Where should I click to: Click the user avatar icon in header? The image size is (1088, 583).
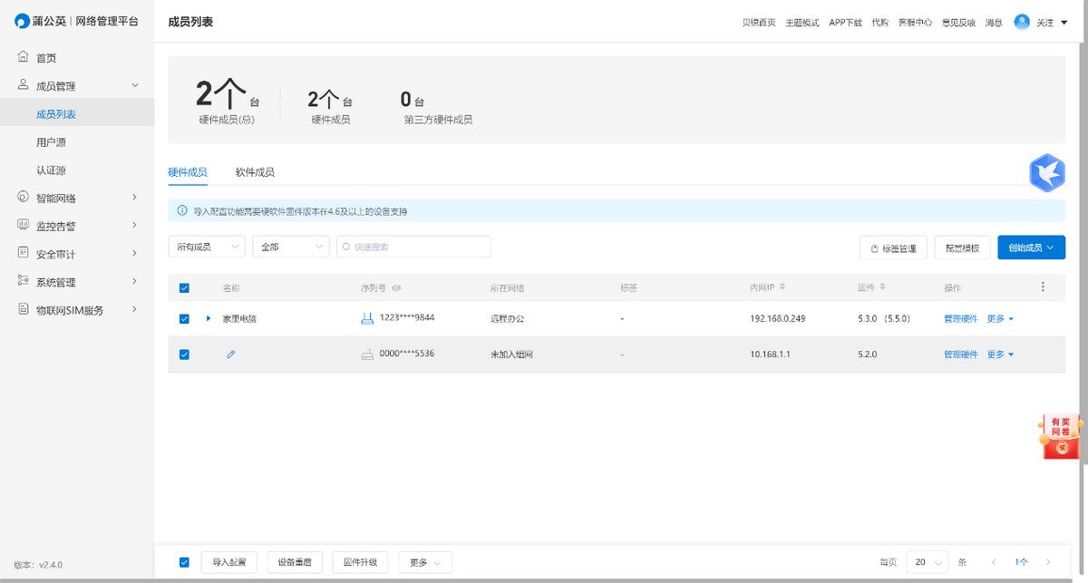(x=1022, y=22)
